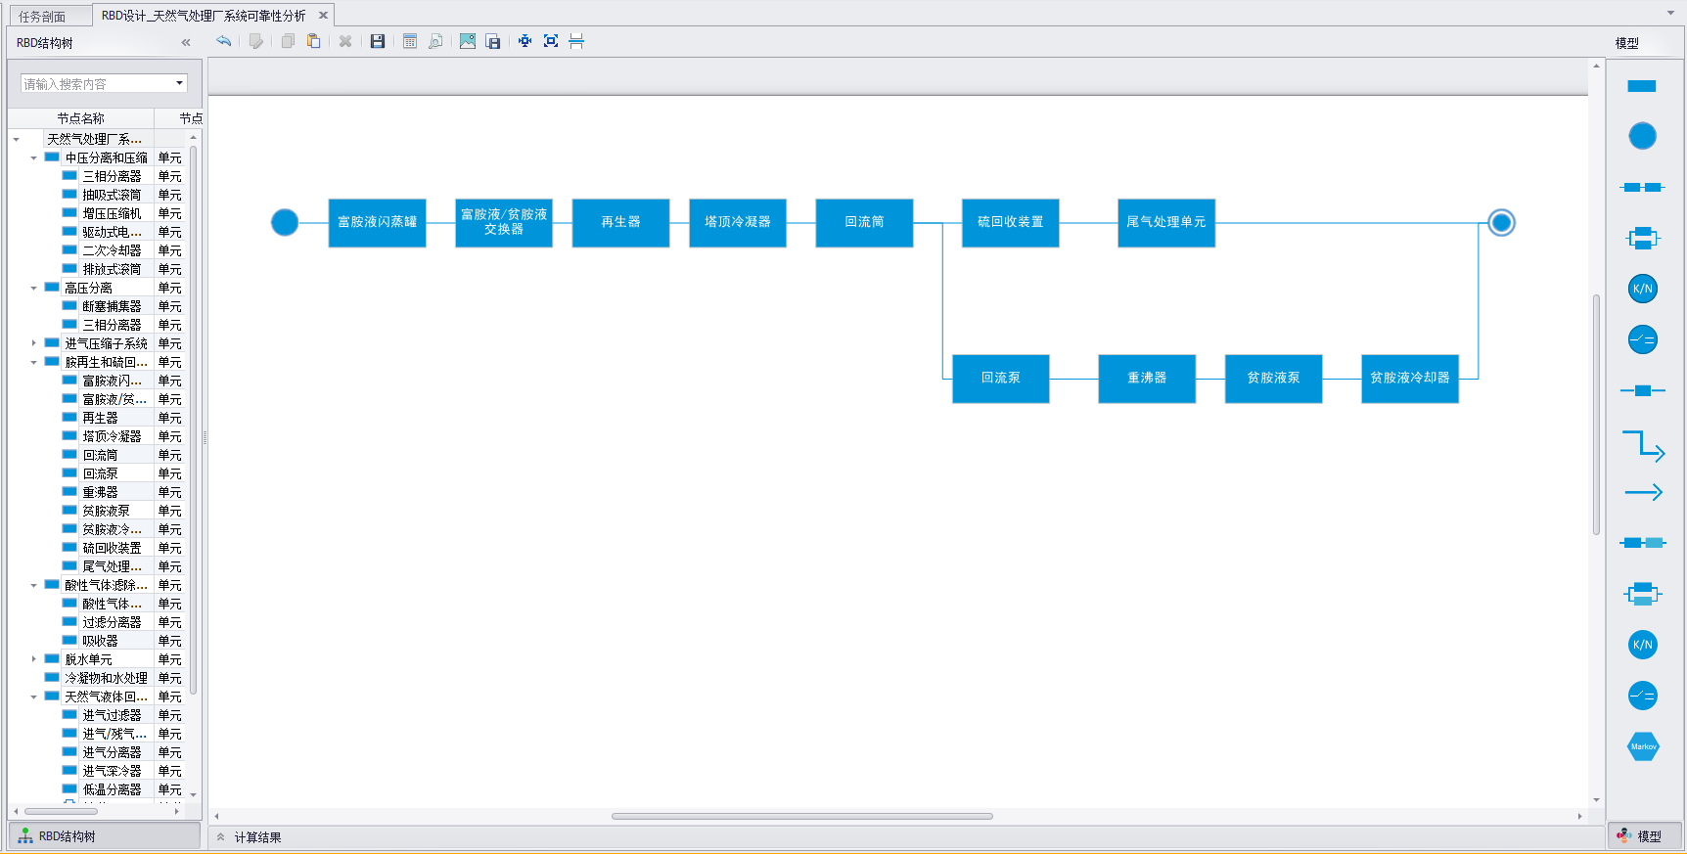This screenshot has height=854, width=1687.
Task: Select the 回流泵 block in the diagram
Action: pyautogui.click(x=1001, y=379)
